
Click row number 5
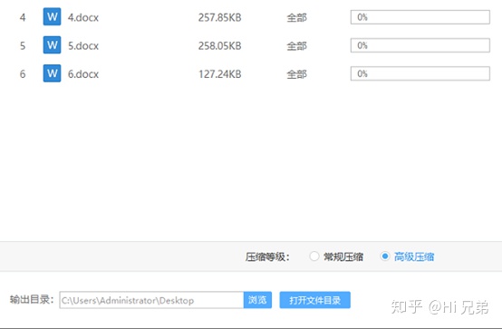pyautogui.click(x=23, y=45)
